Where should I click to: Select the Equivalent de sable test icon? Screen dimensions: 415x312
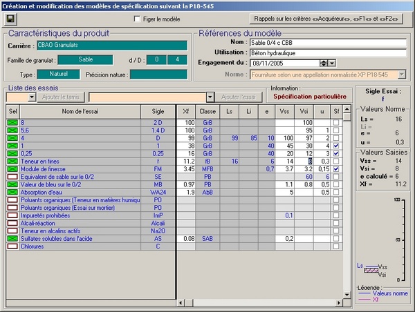click(12, 176)
